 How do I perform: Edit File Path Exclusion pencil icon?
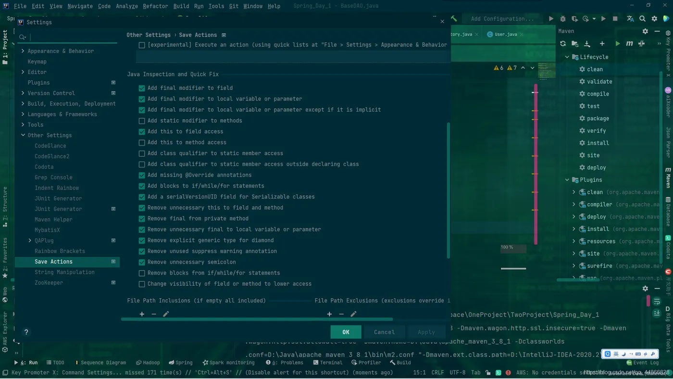(x=353, y=314)
